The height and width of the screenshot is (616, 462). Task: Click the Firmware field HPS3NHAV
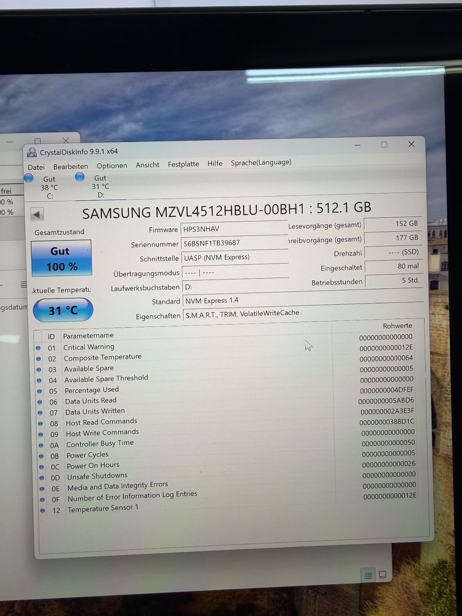pyautogui.click(x=234, y=228)
